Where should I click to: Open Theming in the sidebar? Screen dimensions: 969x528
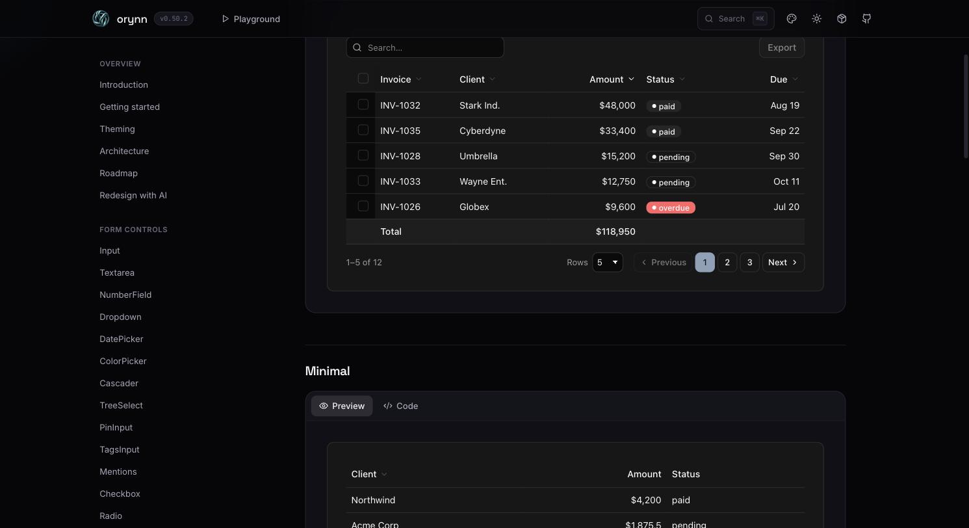click(x=117, y=129)
